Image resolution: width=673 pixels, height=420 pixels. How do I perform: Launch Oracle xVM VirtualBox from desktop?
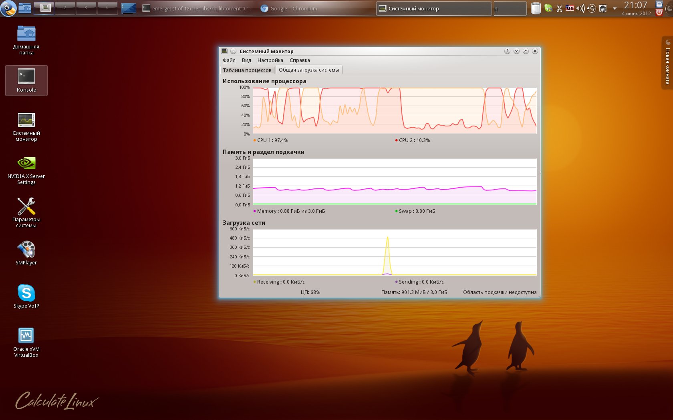click(26, 342)
